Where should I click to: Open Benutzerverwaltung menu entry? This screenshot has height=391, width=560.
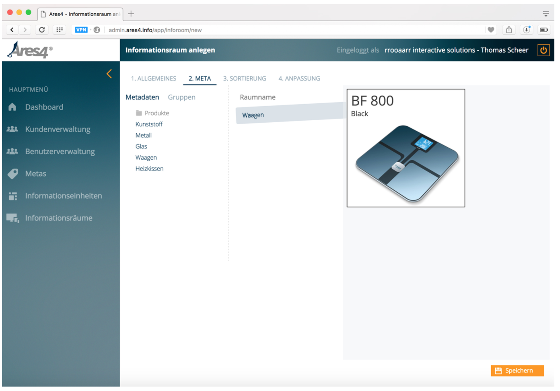[60, 152]
